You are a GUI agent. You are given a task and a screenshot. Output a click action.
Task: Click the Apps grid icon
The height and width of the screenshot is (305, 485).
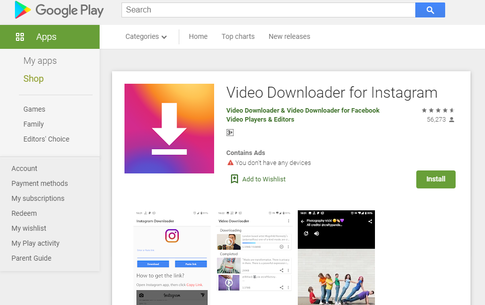point(20,37)
